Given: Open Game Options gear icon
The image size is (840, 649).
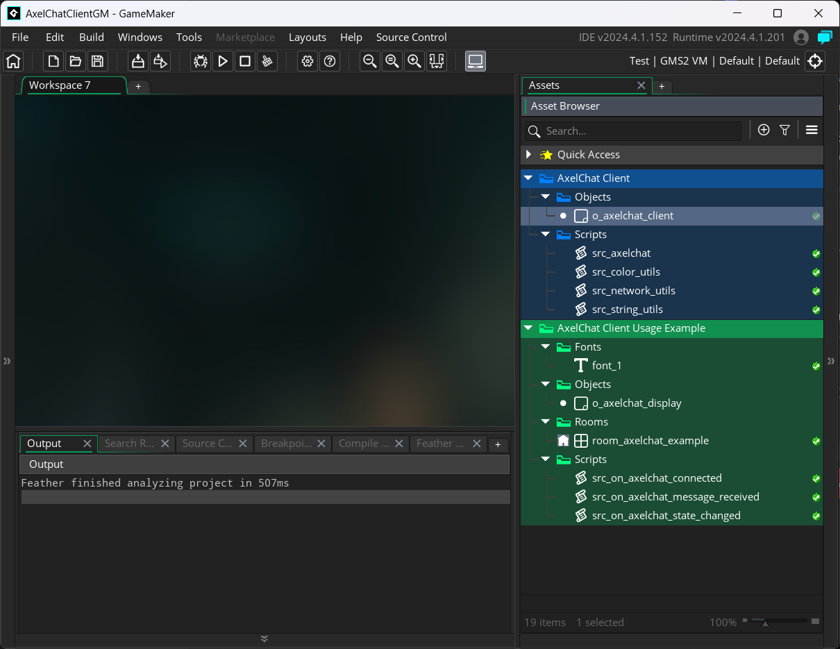Looking at the screenshot, I should coord(308,61).
